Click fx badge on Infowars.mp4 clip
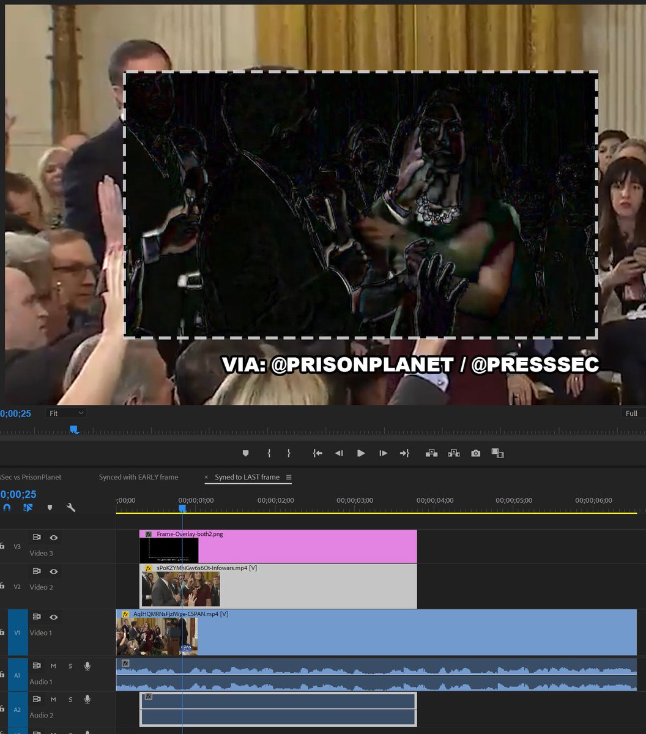 (x=149, y=568)
